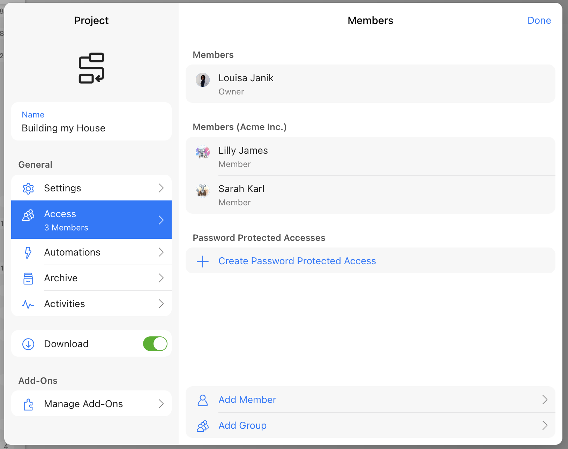Image resolution: width=568 pixels, height=449 pixels.
Task: Click the Add Member person icon
Action: point(203,400)
